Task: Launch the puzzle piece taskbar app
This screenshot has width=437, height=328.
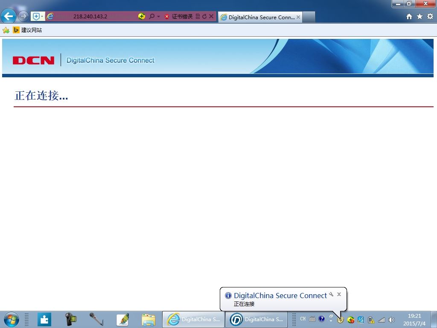Action: 44,319
